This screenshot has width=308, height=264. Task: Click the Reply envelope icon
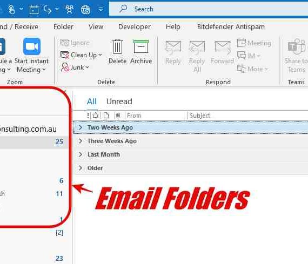(x=173, y=48)
